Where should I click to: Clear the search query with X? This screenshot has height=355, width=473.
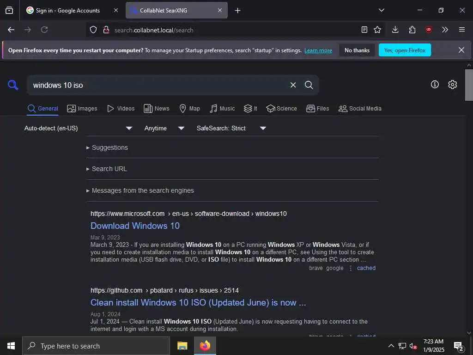coord(293,85)
